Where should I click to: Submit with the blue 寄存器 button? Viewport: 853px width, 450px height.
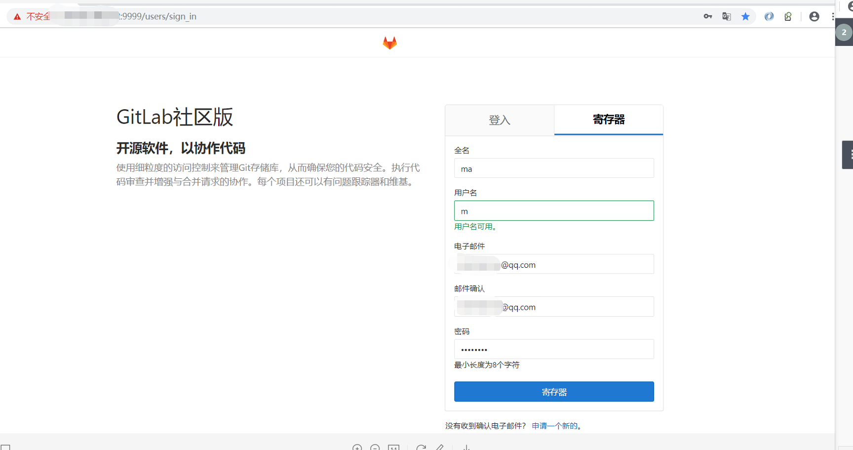tap(554, 392)
